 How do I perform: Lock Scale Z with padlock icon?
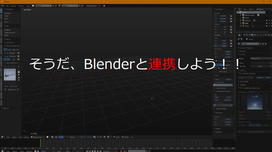tap(231, 46)
